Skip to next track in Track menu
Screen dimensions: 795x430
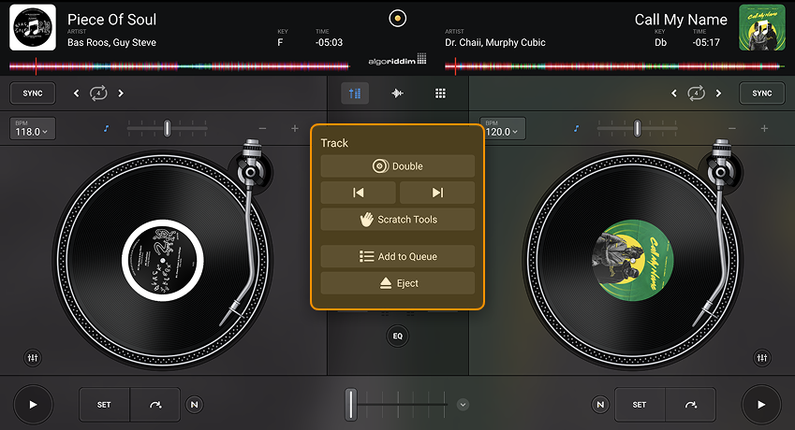[437, 193]
